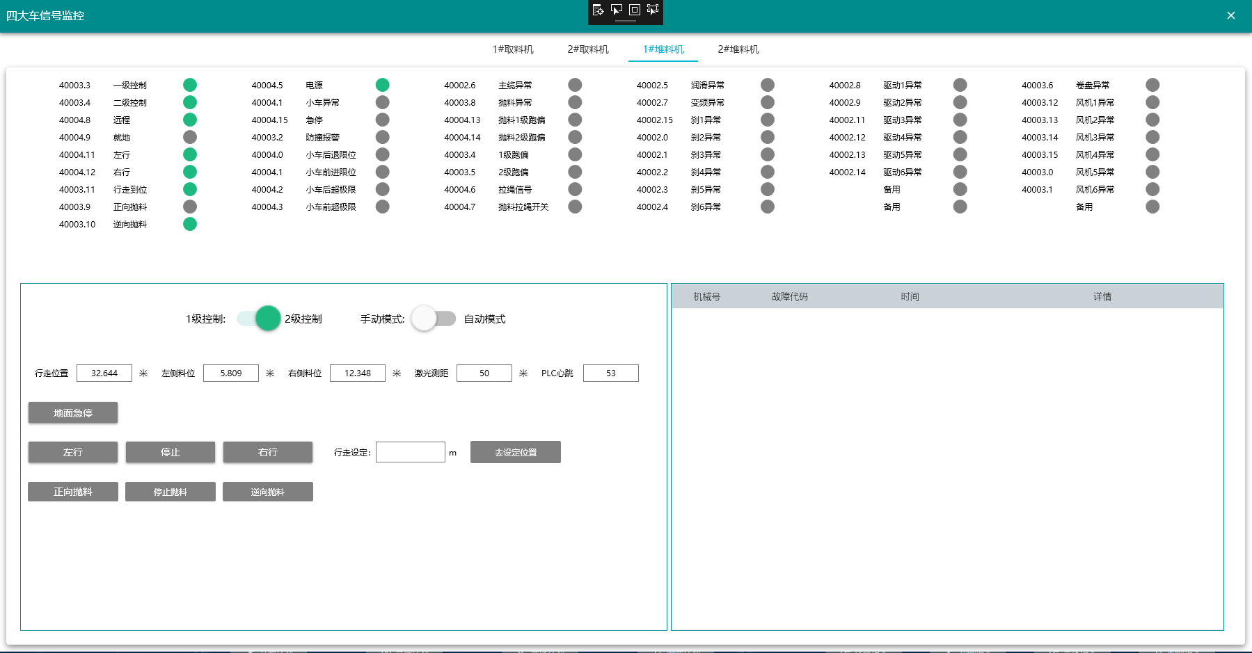
Task: Click the 一级控制 green status indicator
Action: tap(190, 85)
